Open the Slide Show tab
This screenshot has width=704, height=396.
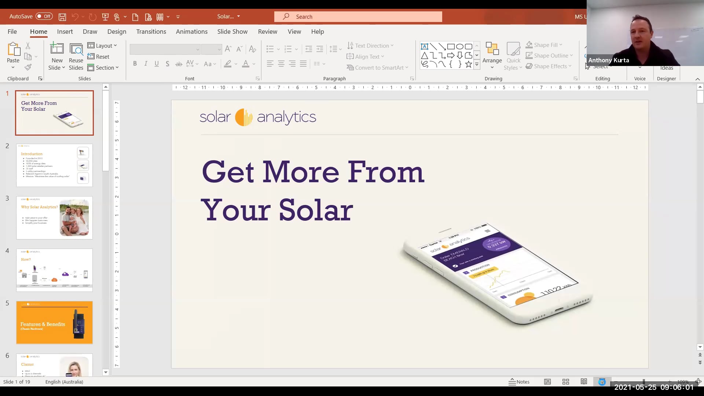232,32
